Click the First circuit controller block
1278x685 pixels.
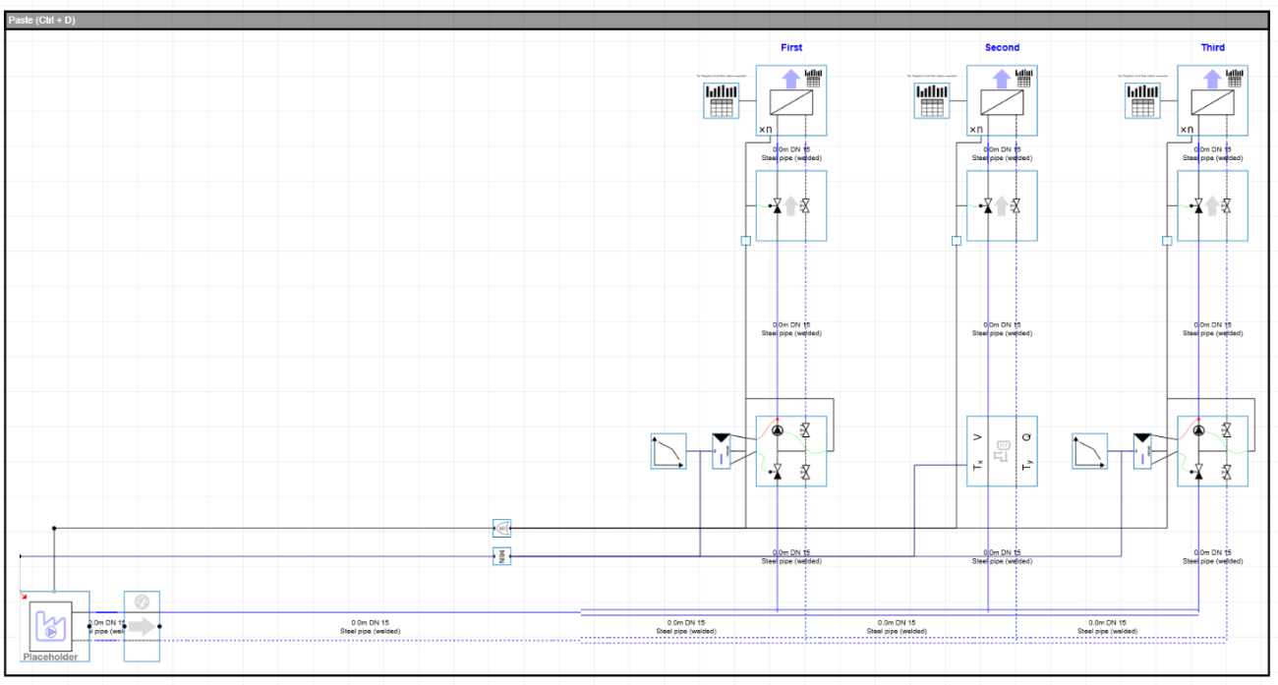tap(722, 452)
